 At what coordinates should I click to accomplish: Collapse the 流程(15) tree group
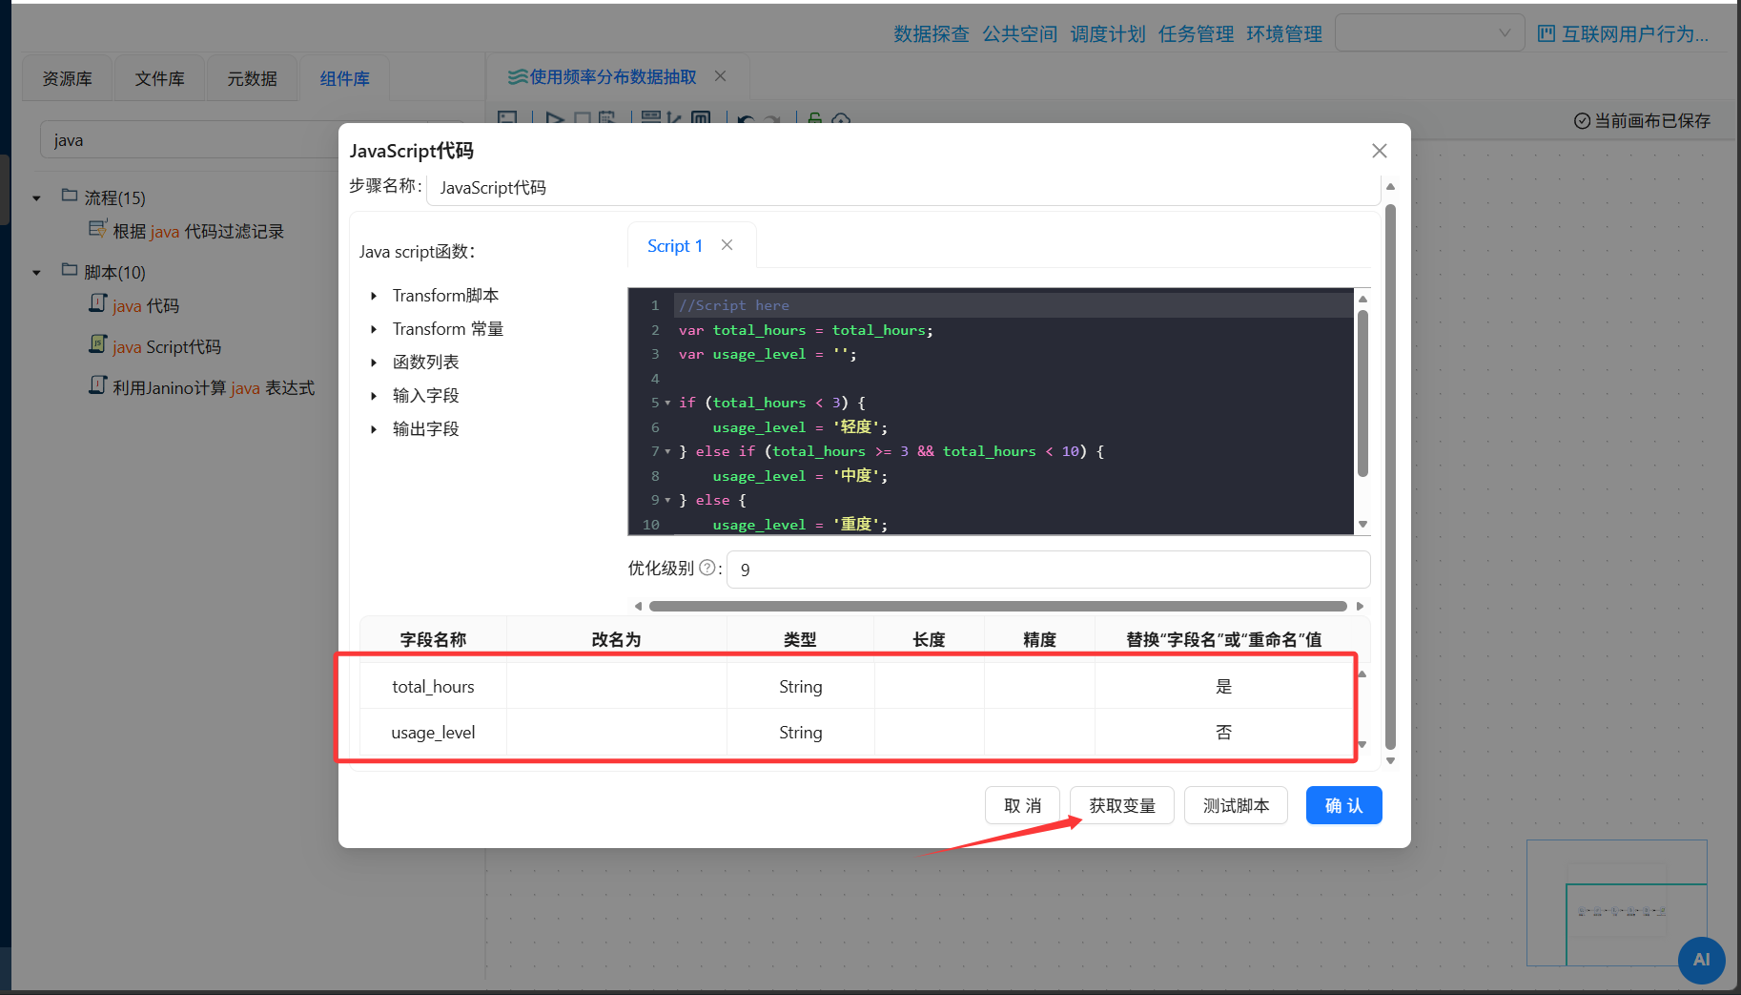(x=37, y=198)
